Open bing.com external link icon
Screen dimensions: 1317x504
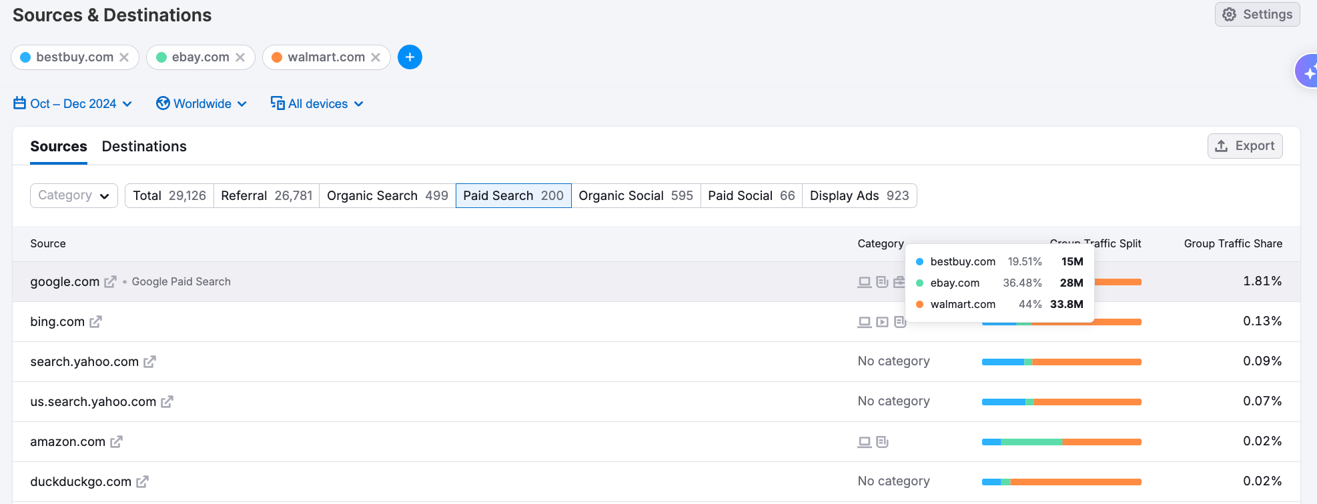95,322
